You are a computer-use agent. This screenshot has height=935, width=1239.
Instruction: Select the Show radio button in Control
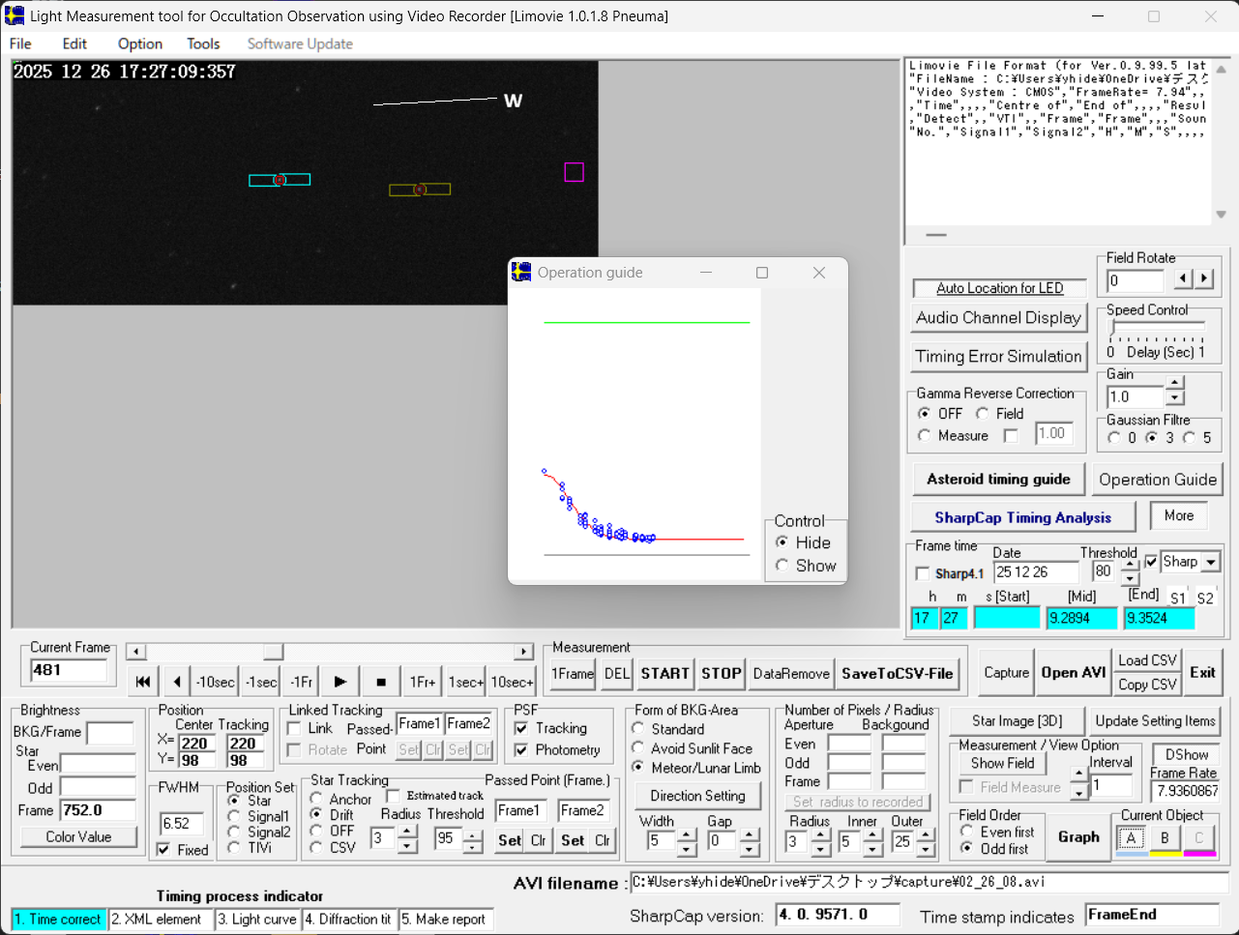click(782, 566)
